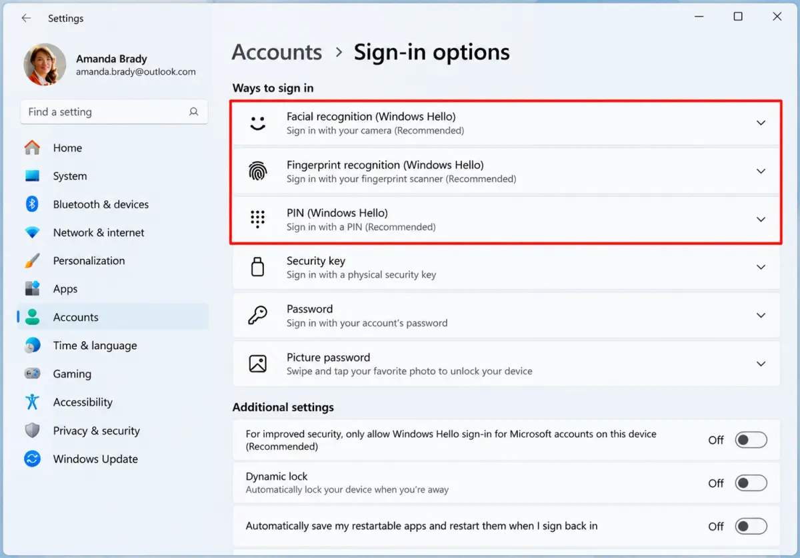Enable the Dynamic lock switch

(751, 483)
